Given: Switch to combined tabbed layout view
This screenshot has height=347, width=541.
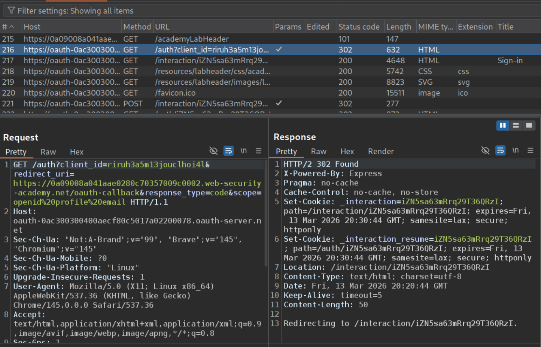Looking at the screenshot, I should [x=529, y=126].
